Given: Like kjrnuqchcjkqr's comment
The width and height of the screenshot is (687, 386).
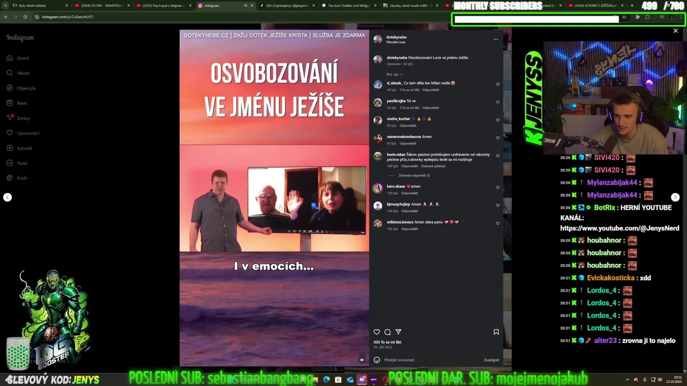Looking at the screenshot, I should 498,205.
